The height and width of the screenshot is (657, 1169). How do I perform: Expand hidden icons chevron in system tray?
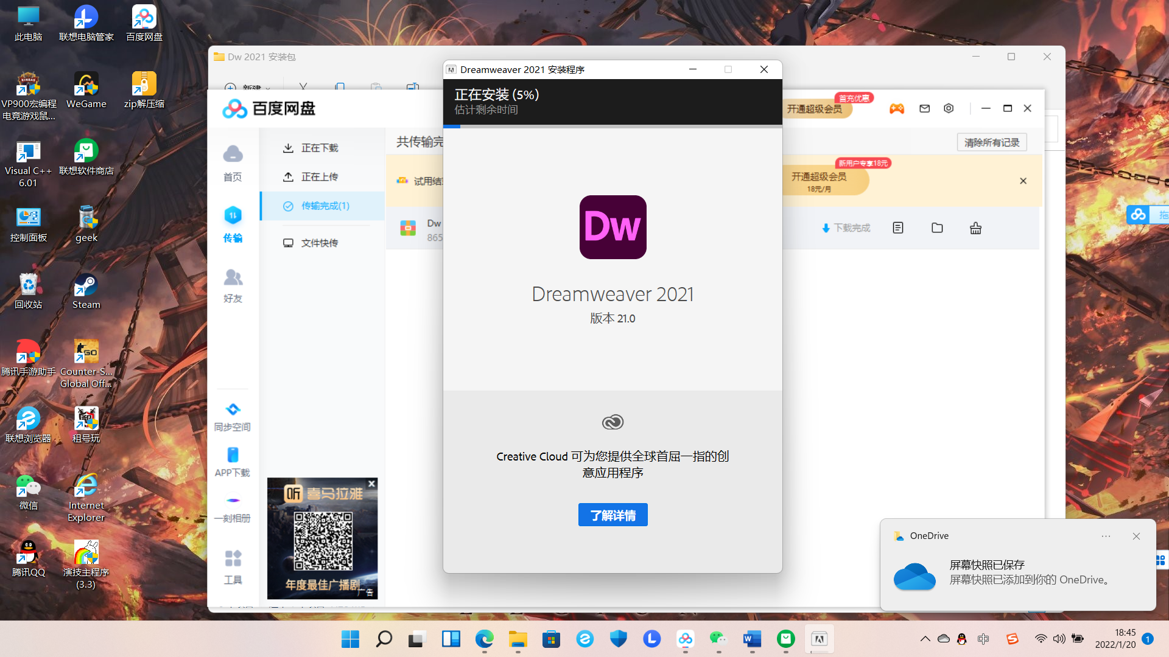(925, 639)
